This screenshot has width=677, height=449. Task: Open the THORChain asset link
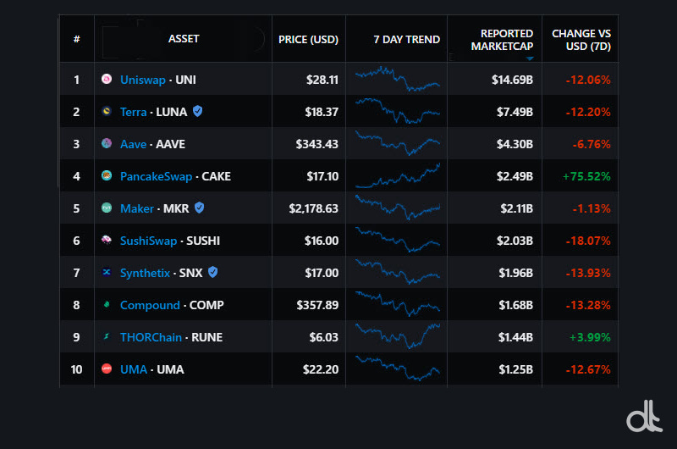coord(151,337)
